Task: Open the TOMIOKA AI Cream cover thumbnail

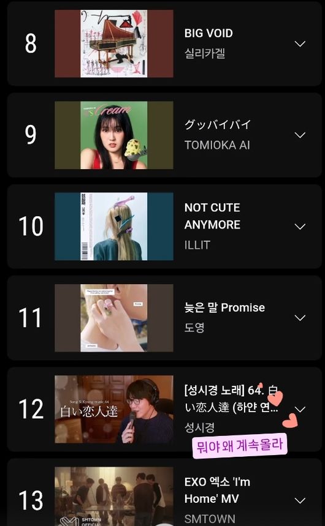Action: coord(114,135)
